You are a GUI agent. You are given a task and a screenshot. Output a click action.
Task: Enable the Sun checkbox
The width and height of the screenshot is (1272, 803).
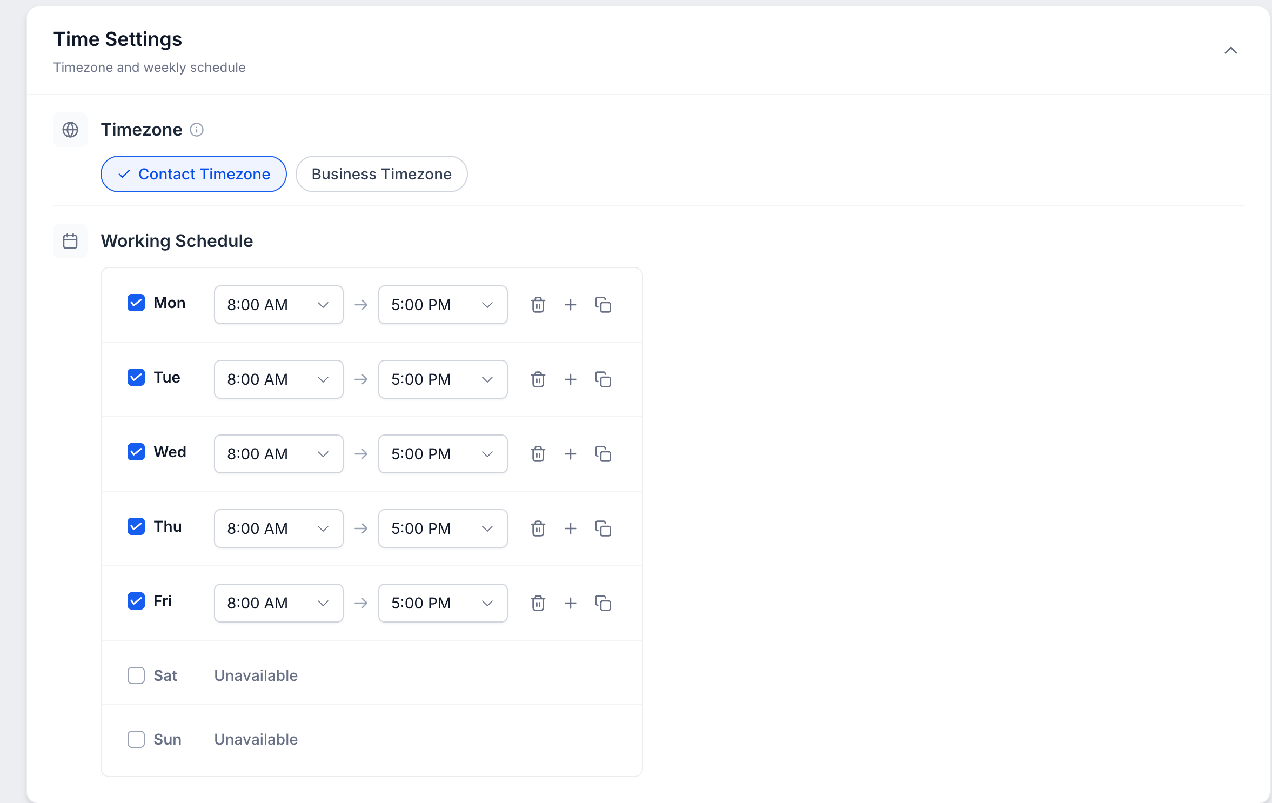click(136, 739)
